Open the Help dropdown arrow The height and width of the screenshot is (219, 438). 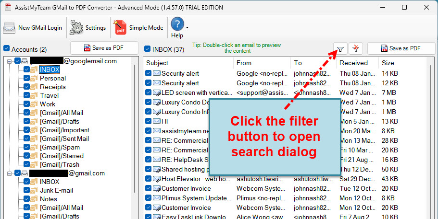188,28
